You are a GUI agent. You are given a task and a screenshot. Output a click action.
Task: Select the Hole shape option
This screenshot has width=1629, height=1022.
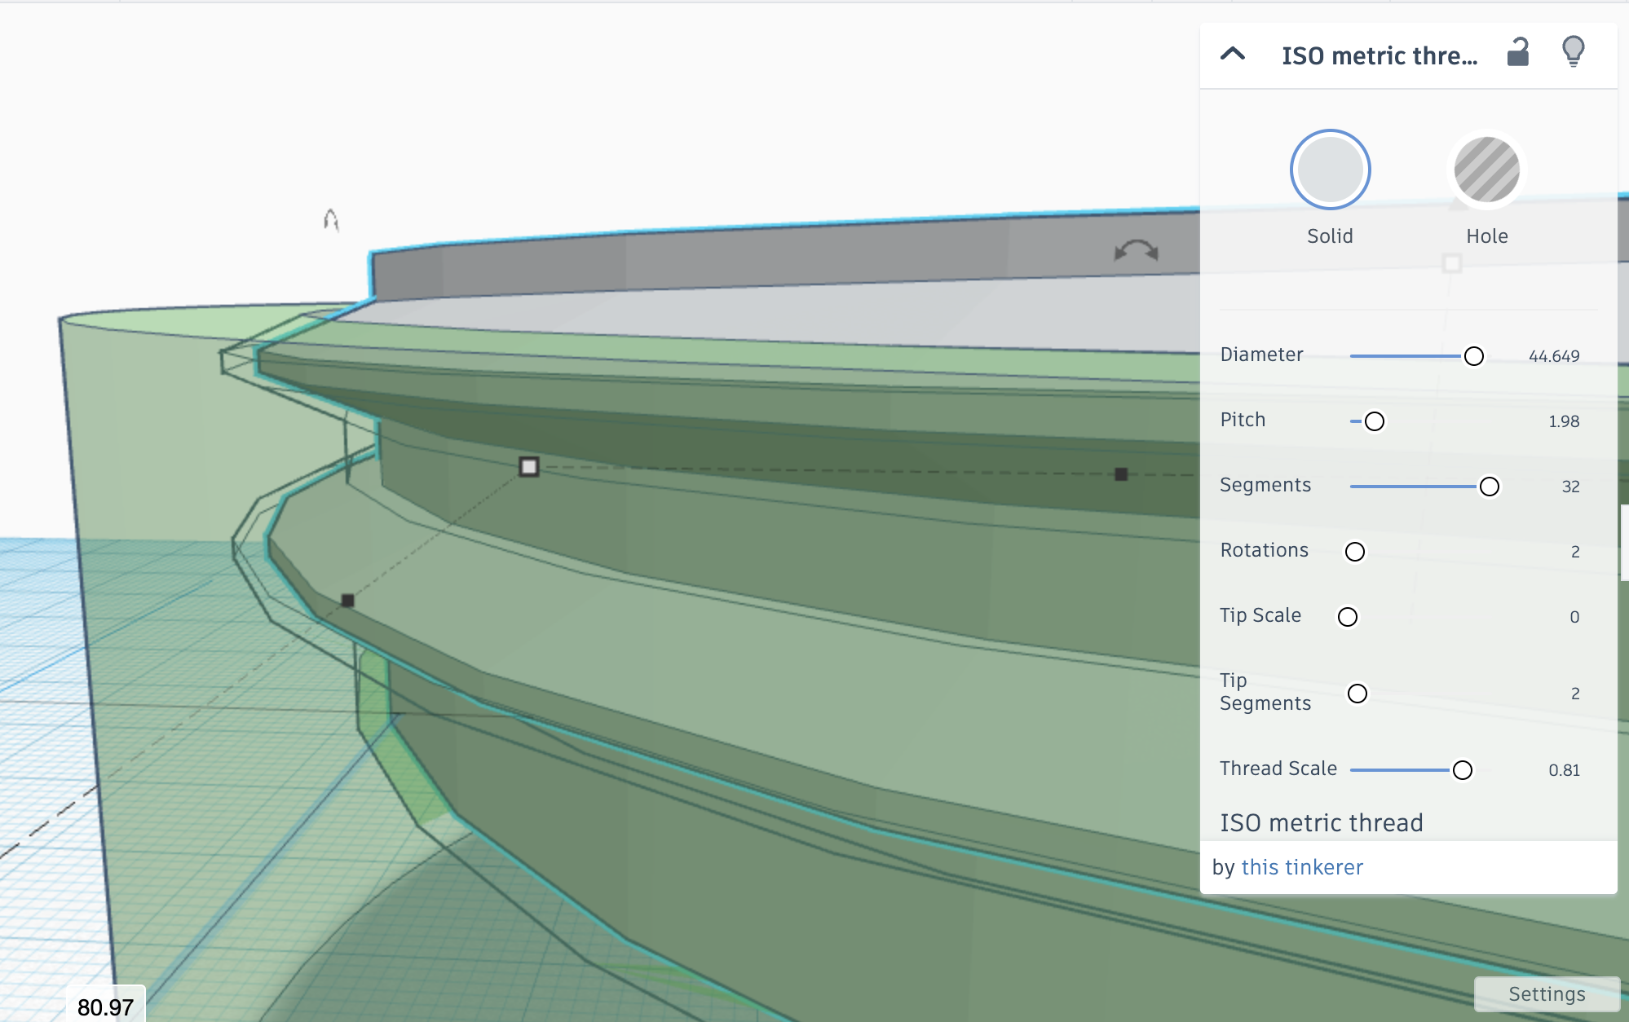1486,170
